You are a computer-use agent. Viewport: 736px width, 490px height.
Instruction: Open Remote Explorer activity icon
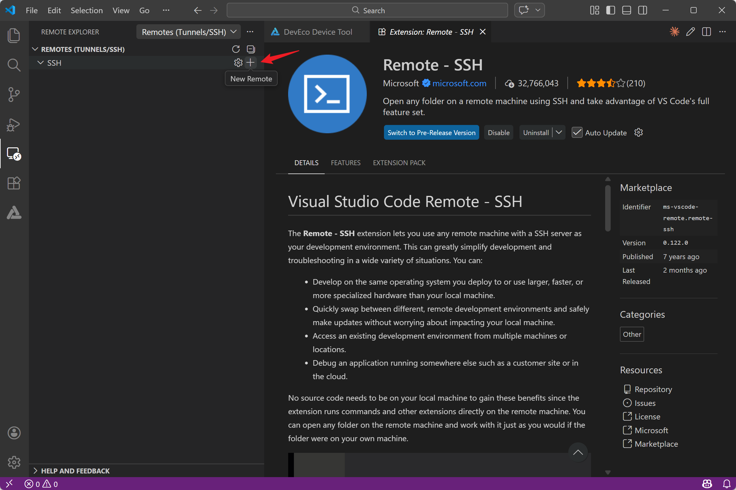click(14, 154)
